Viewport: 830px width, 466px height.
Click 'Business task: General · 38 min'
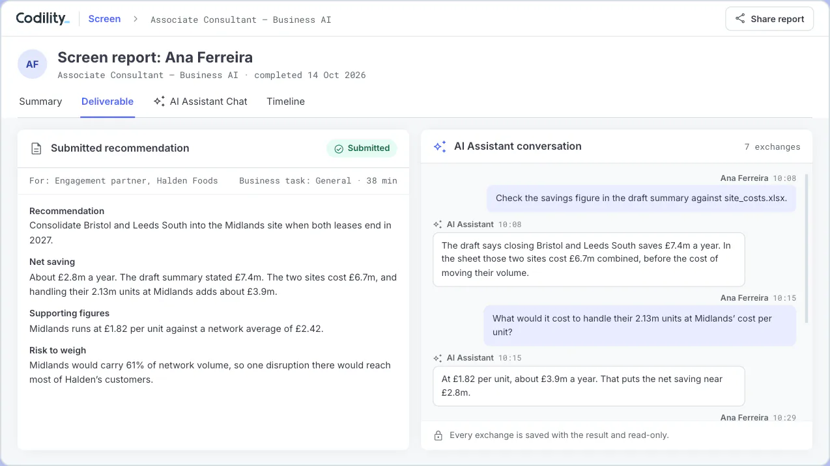[x=318, y=180]
